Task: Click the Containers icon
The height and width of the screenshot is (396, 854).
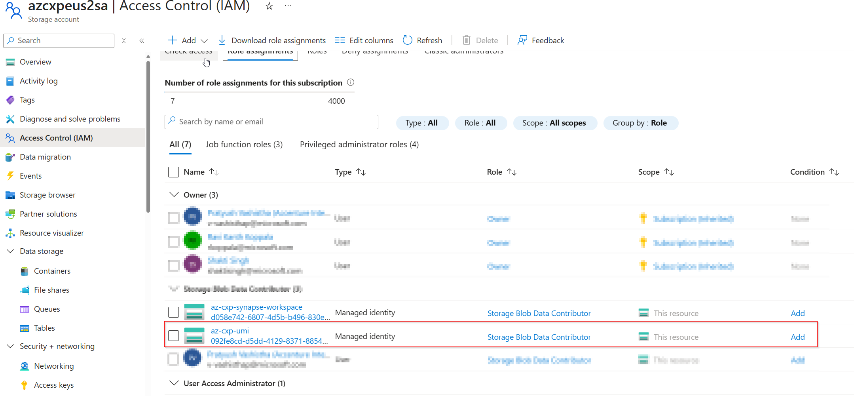Action: click(x=25, y=271)
